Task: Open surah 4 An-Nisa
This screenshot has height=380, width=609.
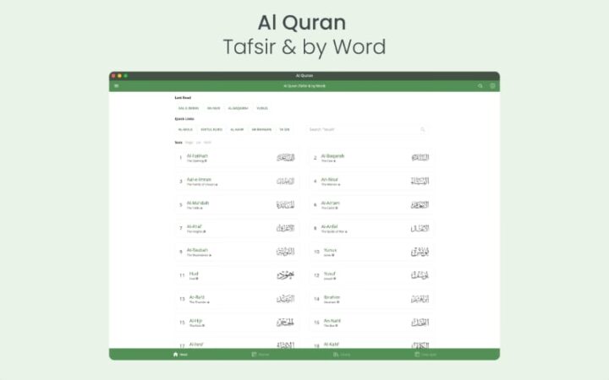Action: click(371, 182)
